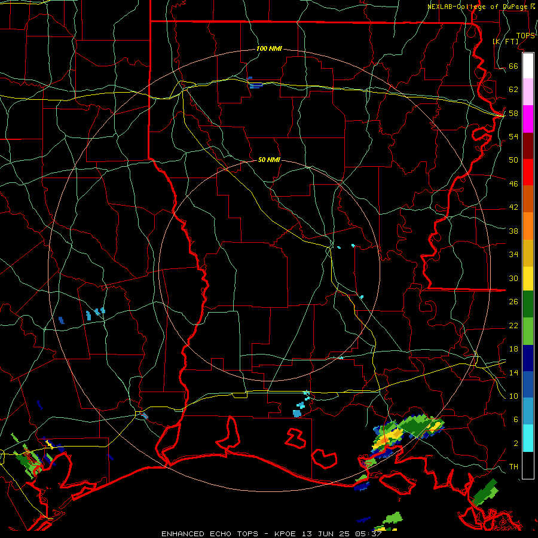Select the dark maroon legend swatch
The image size is (538, 538).
point(528,146)
